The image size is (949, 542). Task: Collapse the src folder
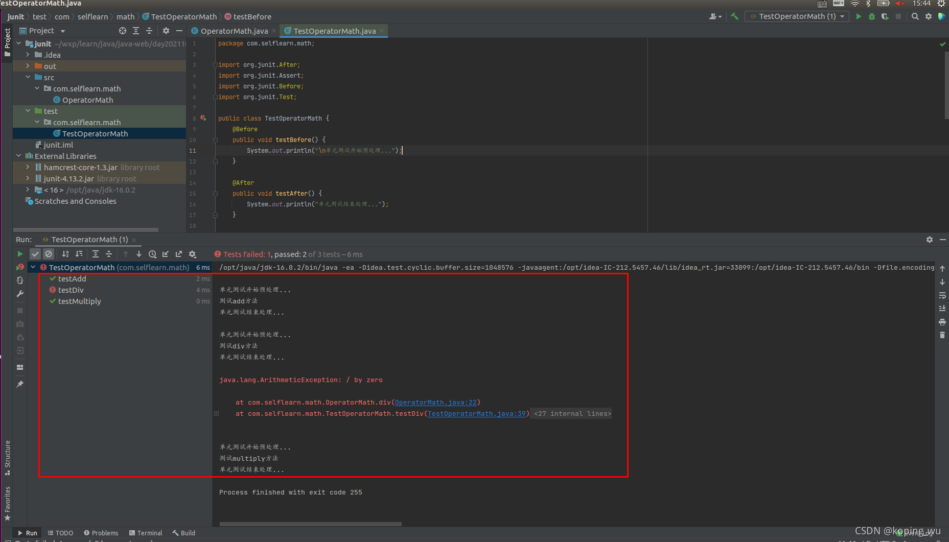28,77
